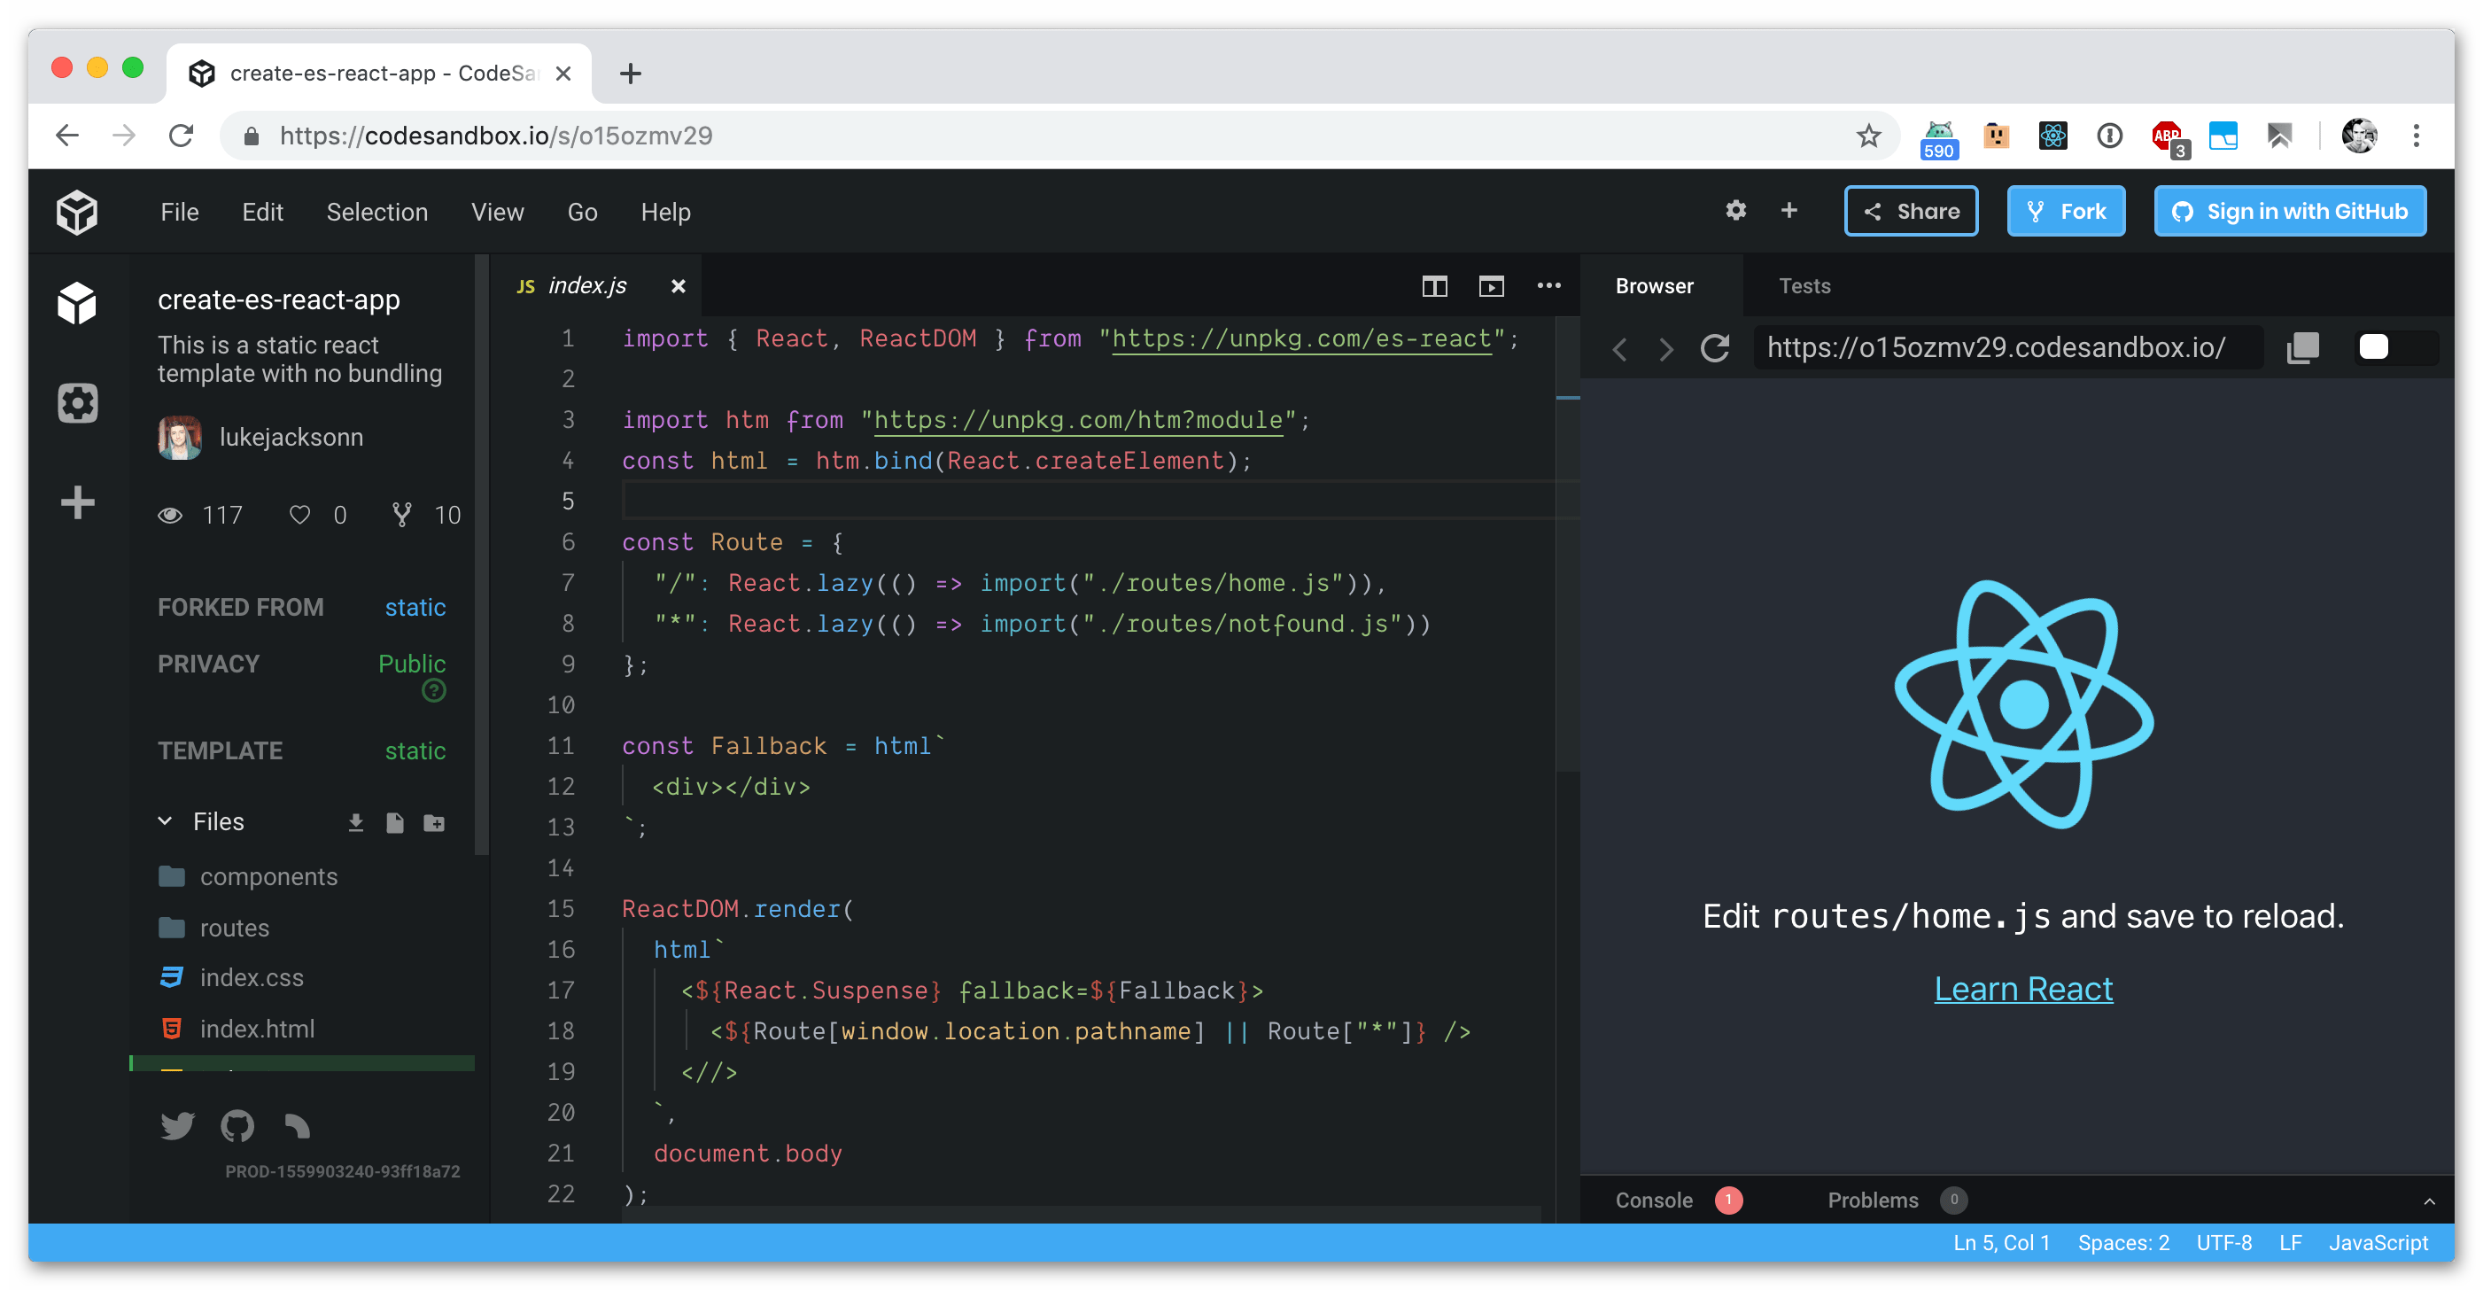
Task: Click the new folder icon in Files panel
Action: (433, 821)
